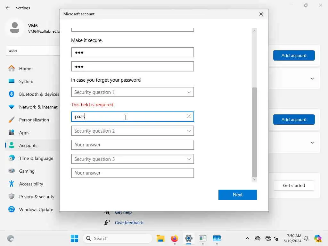
Task: Click the Next button
Action: tap(237, 195)
